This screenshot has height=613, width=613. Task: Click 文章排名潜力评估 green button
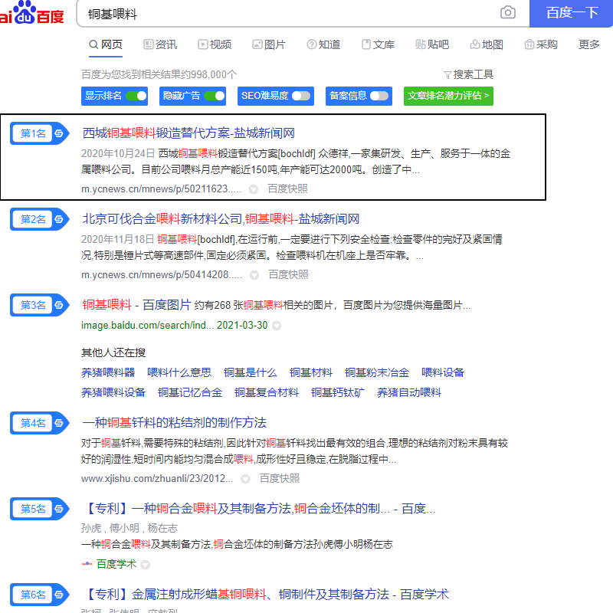point(448,96)
